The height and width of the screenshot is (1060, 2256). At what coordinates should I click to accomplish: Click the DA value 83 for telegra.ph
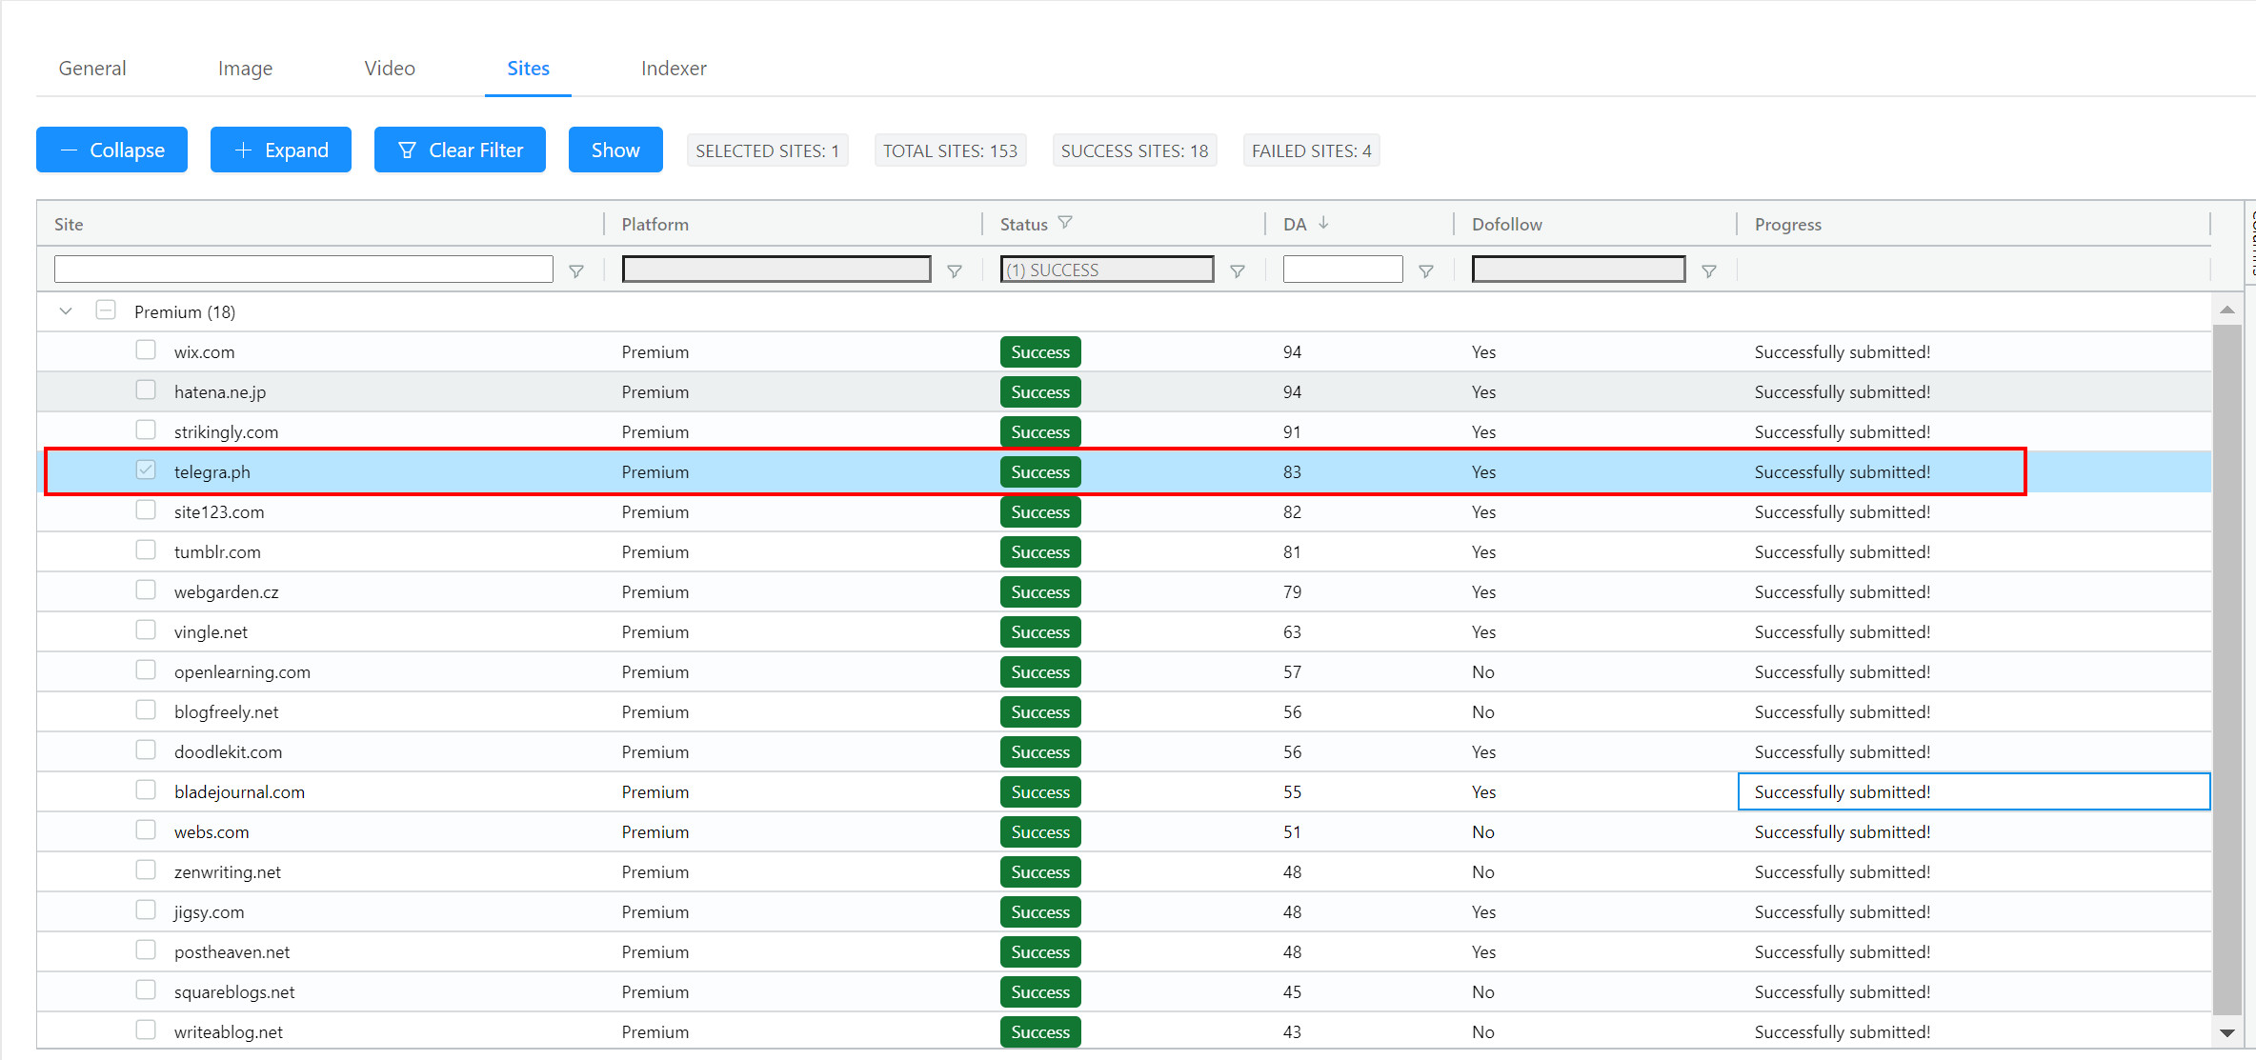tap(1292, 472)
